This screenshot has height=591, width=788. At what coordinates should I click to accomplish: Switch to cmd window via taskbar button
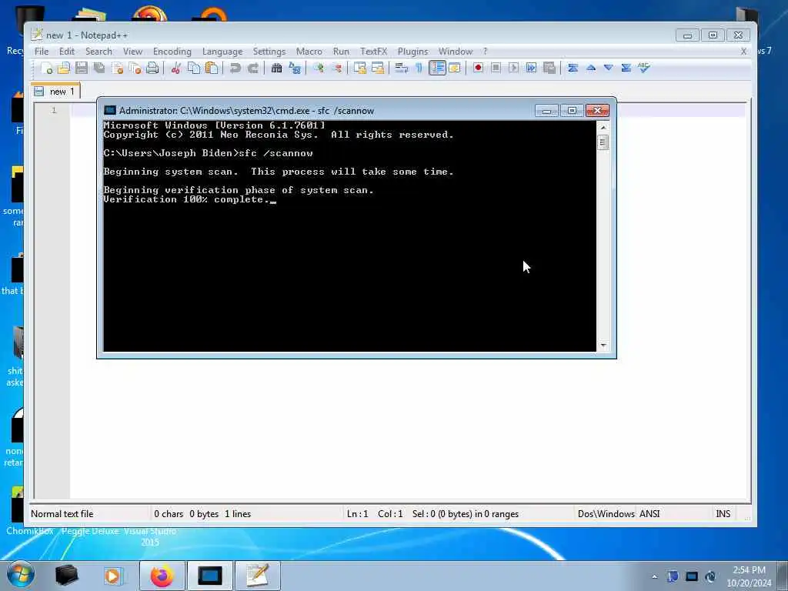[x=209, y=576]
